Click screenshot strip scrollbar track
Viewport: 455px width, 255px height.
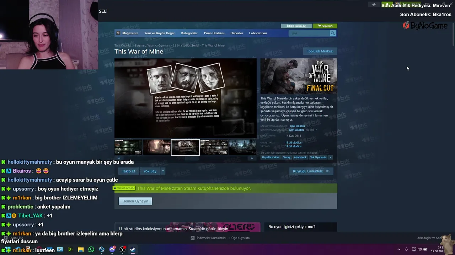(x=185, y=158)
